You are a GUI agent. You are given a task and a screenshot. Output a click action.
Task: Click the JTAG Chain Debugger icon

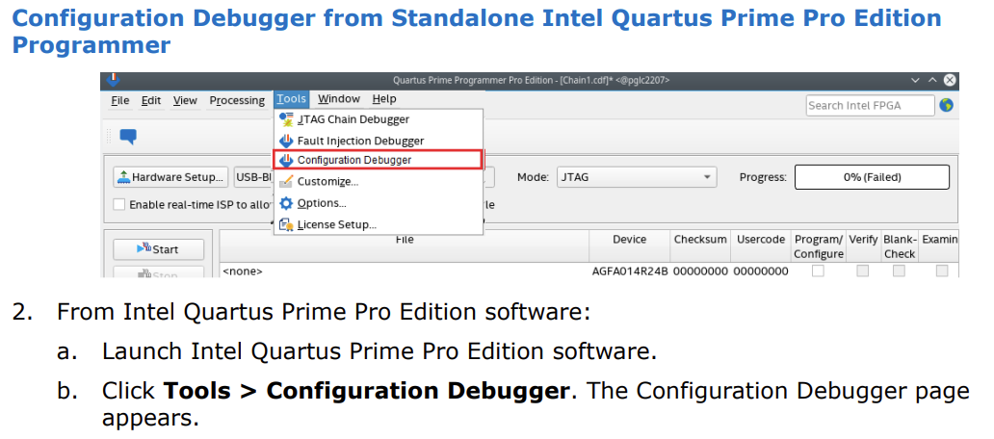point(286,119)
